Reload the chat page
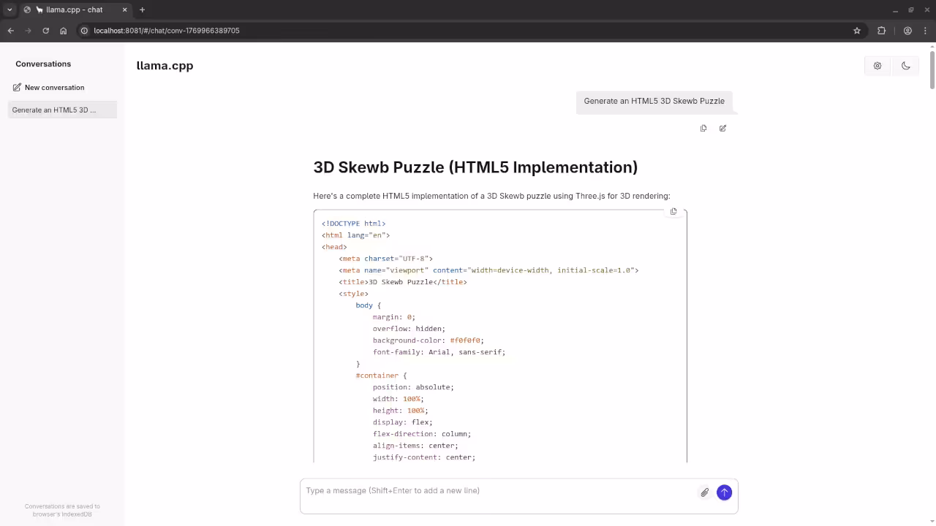The width and height of the screenshot is (936, 526). click(x=45, y=31)
